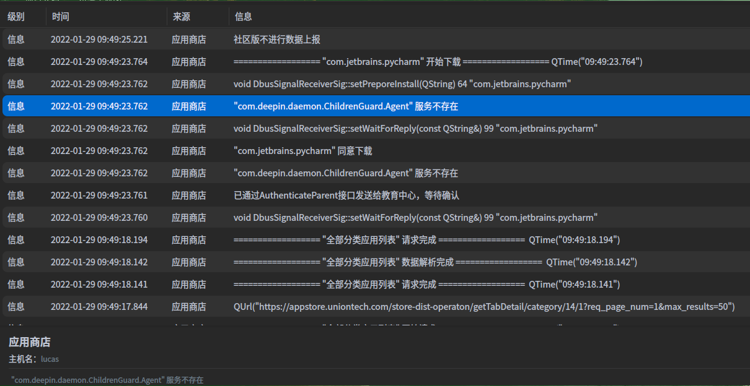The width and height of the screenshot is (750, 386).
Task: Click 信息 level cell in the 社区版不进行数据上报 row
Action: (x=16, y=40)
